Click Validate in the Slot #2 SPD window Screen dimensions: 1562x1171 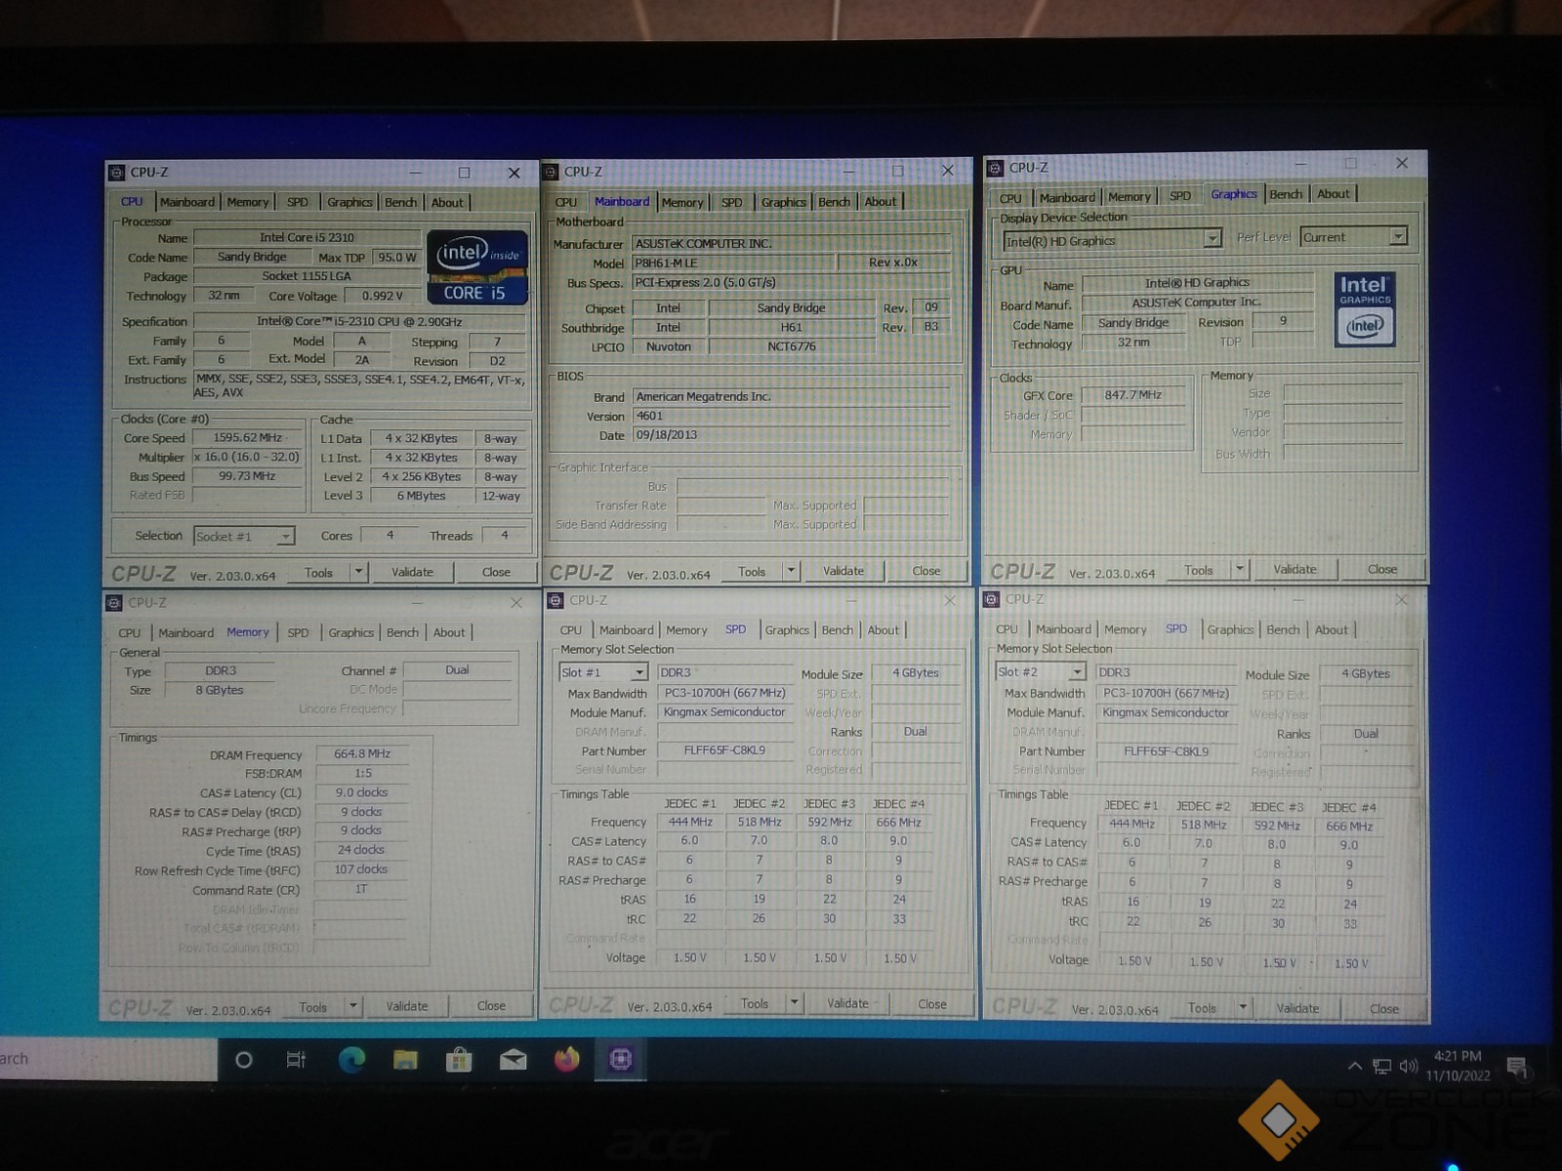tap(1297, 1008)
